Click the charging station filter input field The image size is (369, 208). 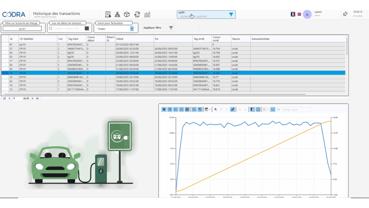[22, 29]
